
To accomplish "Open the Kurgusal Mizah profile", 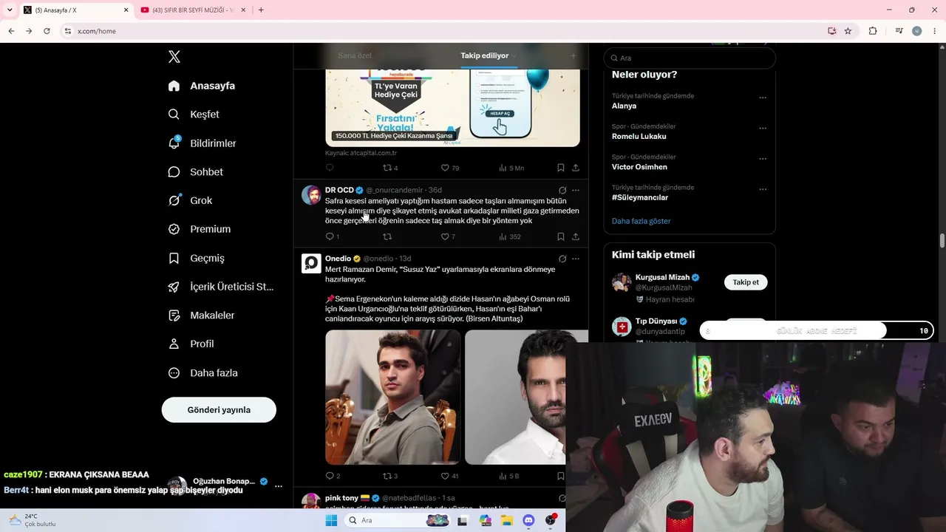I will (662, 278).
